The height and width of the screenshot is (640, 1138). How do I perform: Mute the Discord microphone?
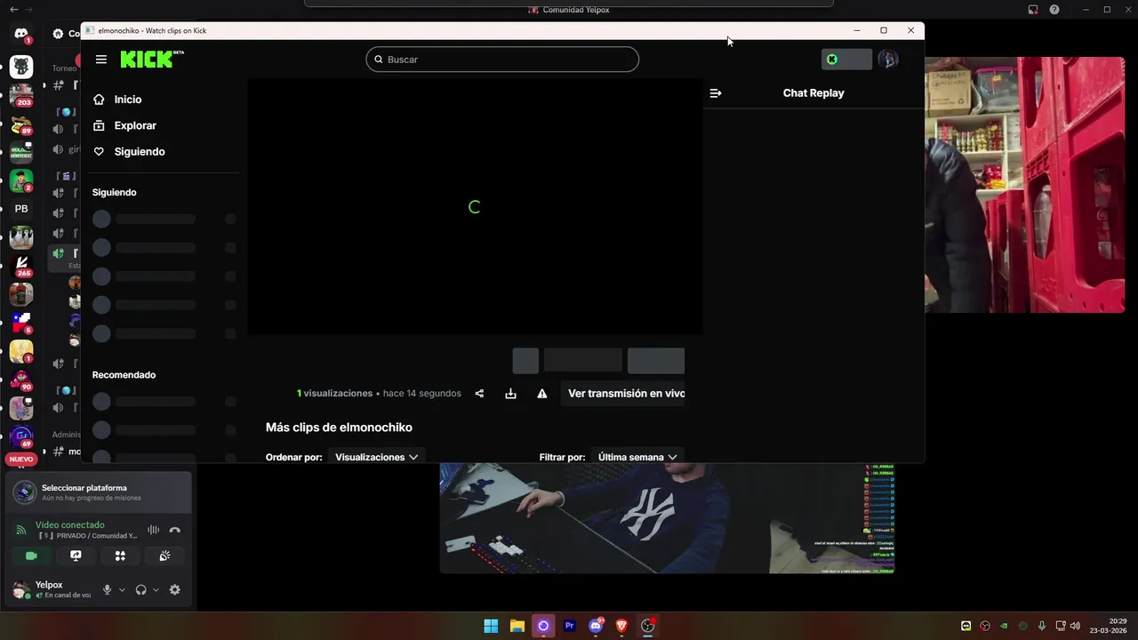tap(108, 589)
